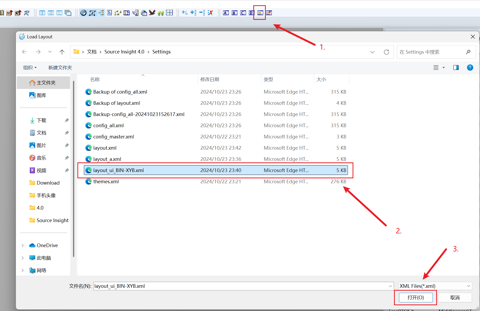Click the navigation pane vertical scrollbar
Viewport: 480px width, 311px height.
tap(74, 169)
